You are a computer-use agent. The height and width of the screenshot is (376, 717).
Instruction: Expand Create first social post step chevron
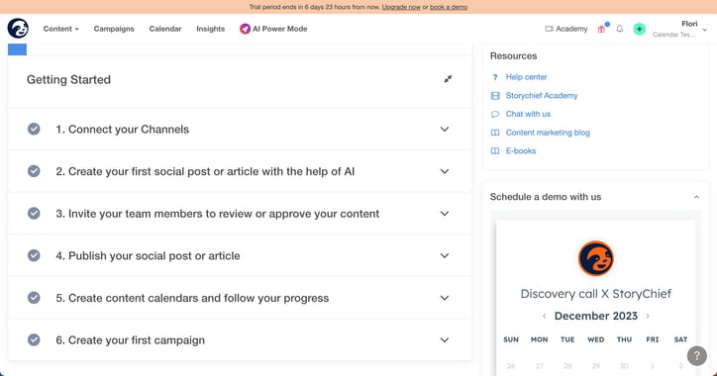445,171
